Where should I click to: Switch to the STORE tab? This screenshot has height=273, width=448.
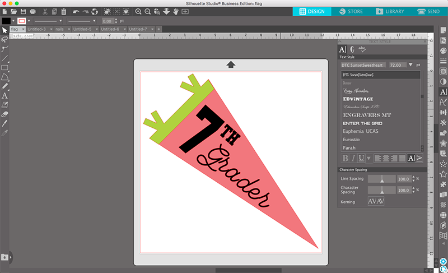tap(351, 11)
